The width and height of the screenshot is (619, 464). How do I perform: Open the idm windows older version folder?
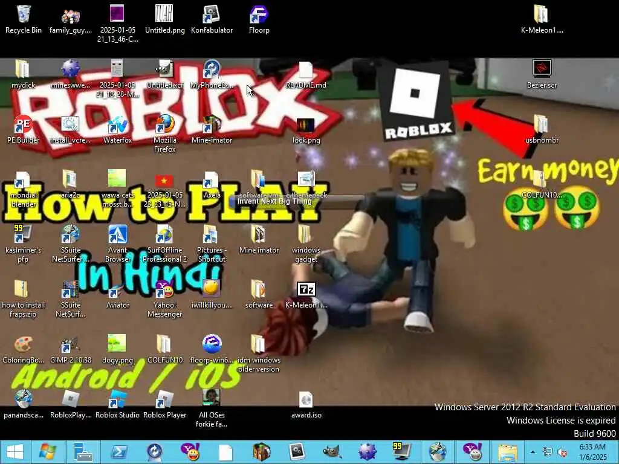259,354
